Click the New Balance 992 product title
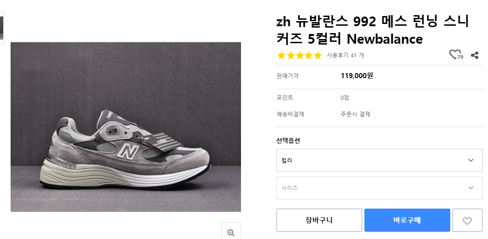The width and height of the screenshot is (488, 239). tap(372, 30)
